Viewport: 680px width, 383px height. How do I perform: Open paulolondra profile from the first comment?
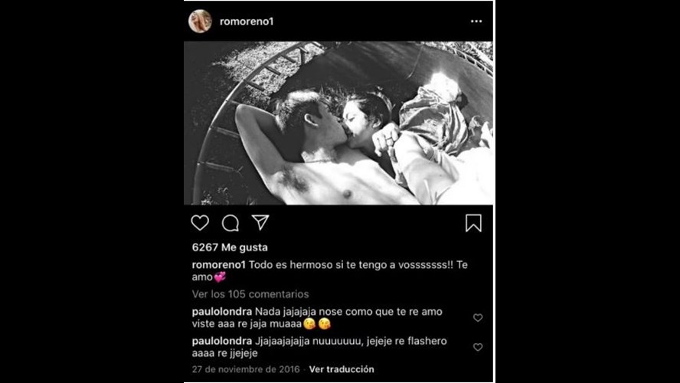click(222, 312)
